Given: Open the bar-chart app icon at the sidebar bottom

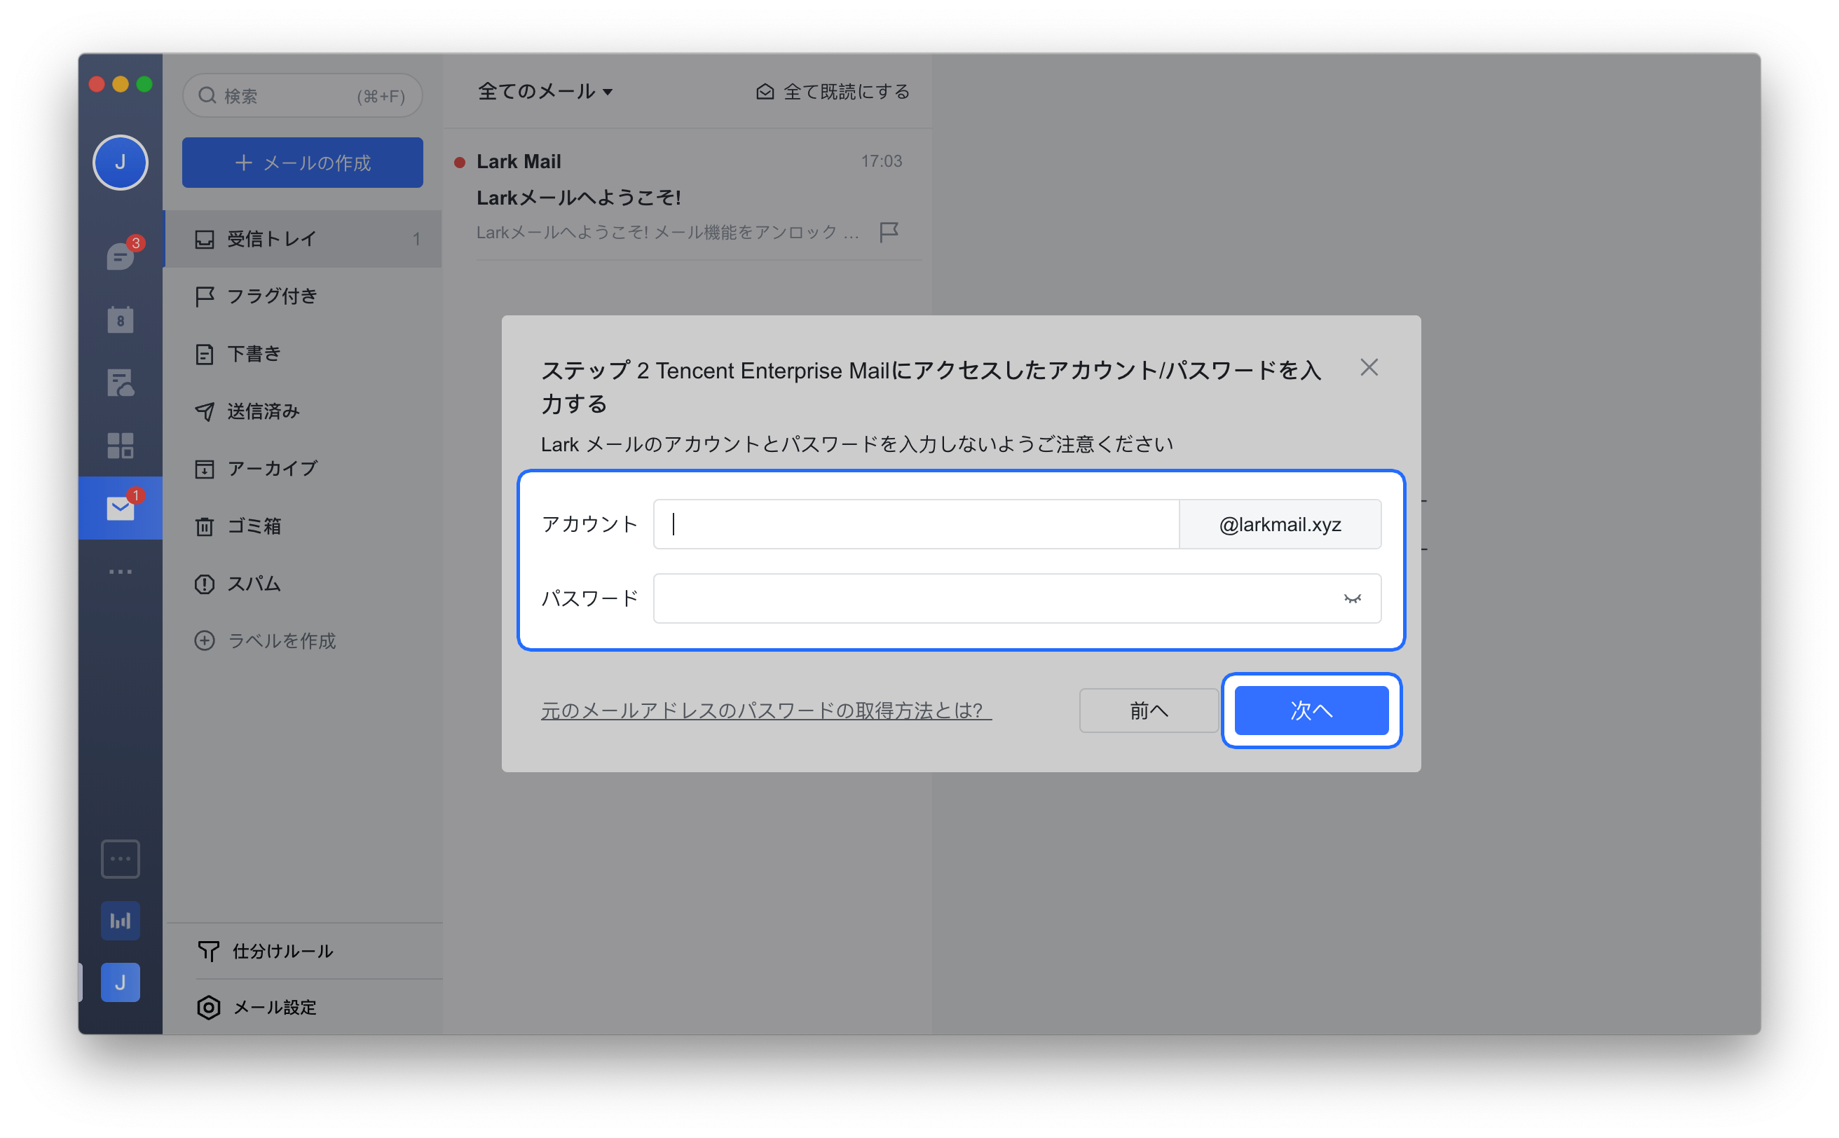Looking at the screenshot, I should [121, 921].
